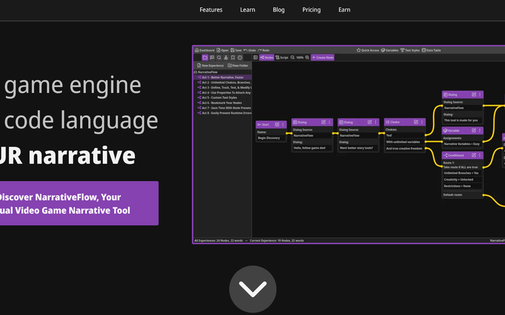
Task: Open the Features page
Action: pos(211,9)
